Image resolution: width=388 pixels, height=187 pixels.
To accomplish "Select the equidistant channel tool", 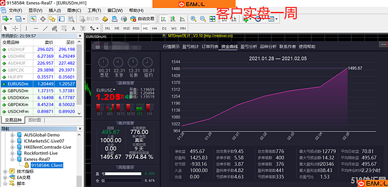I will tap(55, 28).
